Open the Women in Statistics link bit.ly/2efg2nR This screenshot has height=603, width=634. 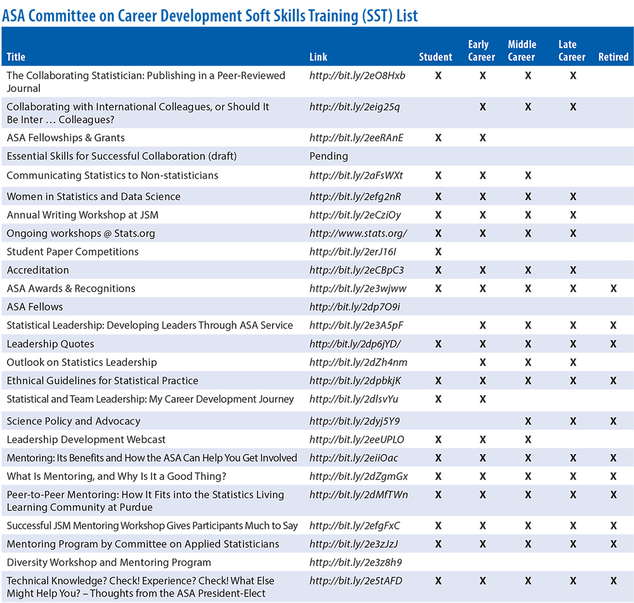coord(356,197)
